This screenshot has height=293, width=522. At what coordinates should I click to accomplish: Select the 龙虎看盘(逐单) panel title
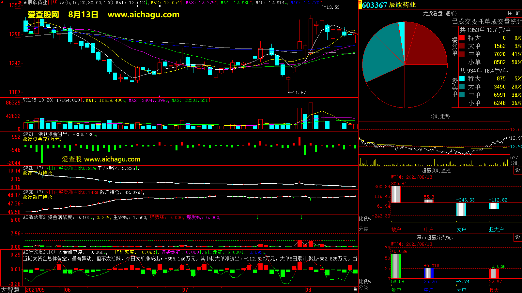(x=440, y=13)
